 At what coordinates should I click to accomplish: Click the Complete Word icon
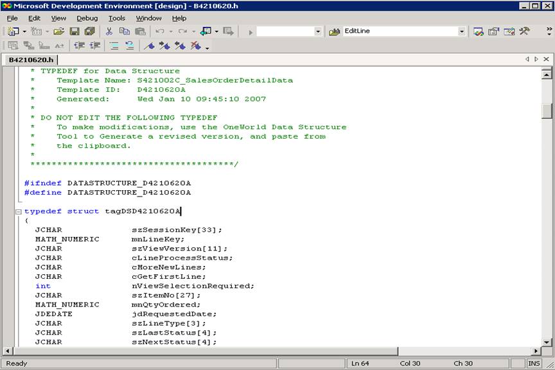click(59, 46)
